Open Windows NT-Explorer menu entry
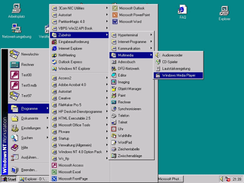The height and width of the screenshot is (183, 244). (79, 68)
